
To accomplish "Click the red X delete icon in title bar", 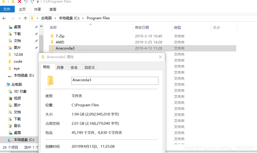I will click(x=19, y=2).
